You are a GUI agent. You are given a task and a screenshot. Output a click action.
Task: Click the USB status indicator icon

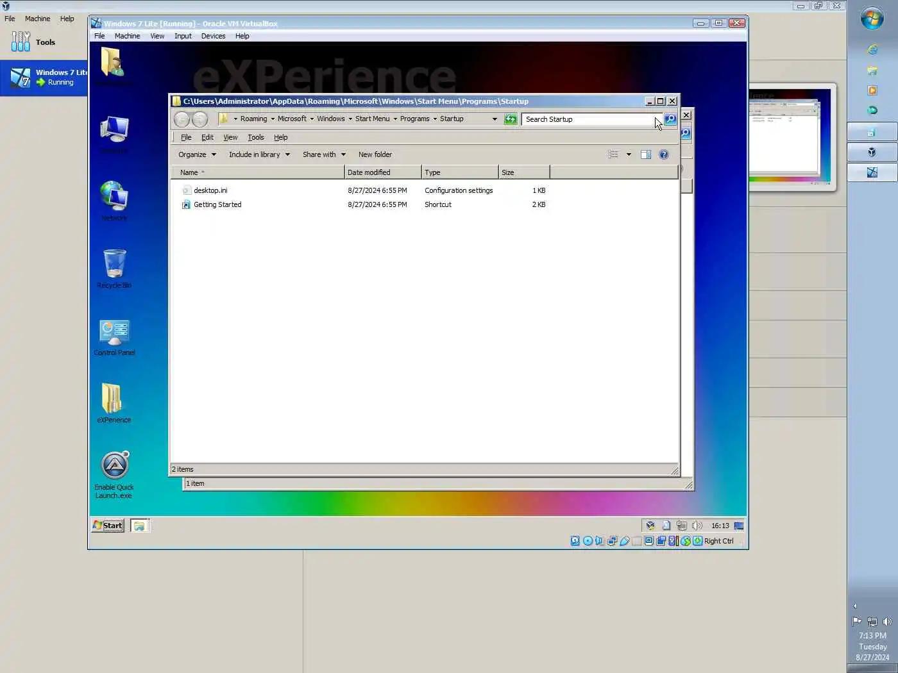point(624,541)
